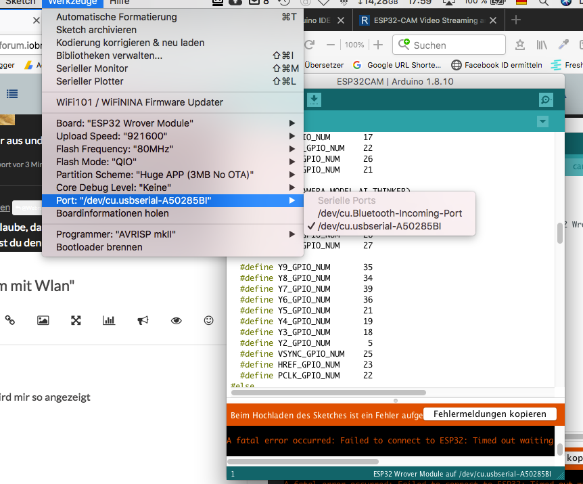
Task: Expand Flash Frequency 80MHz submenu
Action: [172, 149]
